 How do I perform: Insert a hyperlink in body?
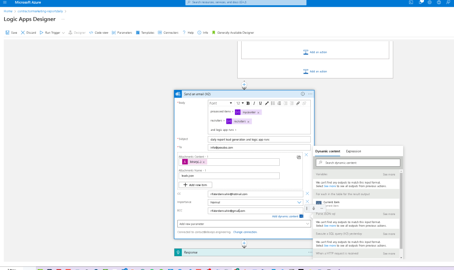[x=298, y=103]
